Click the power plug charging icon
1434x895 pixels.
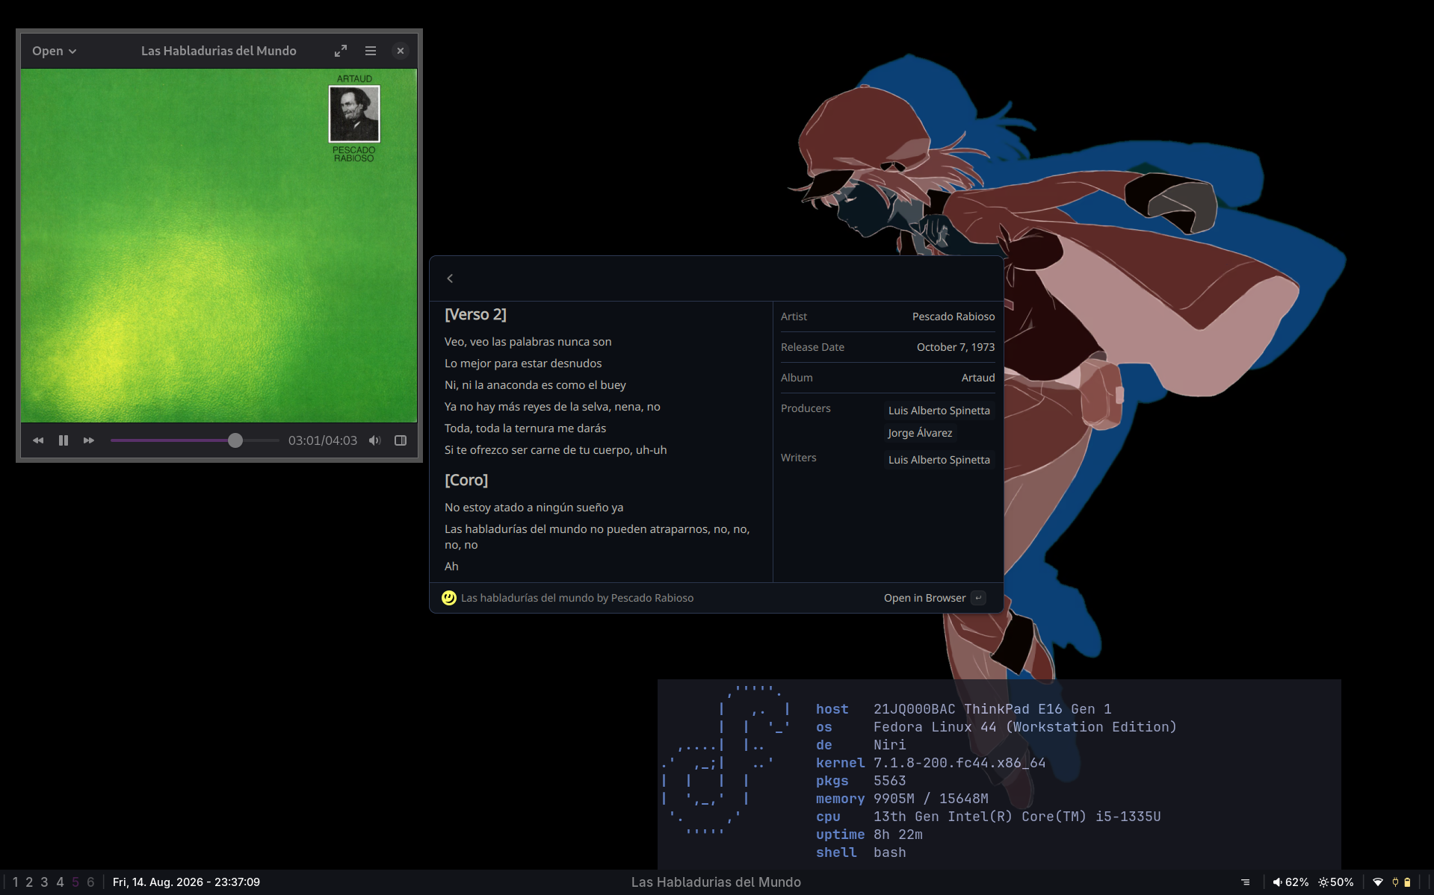coord(1395,882)
